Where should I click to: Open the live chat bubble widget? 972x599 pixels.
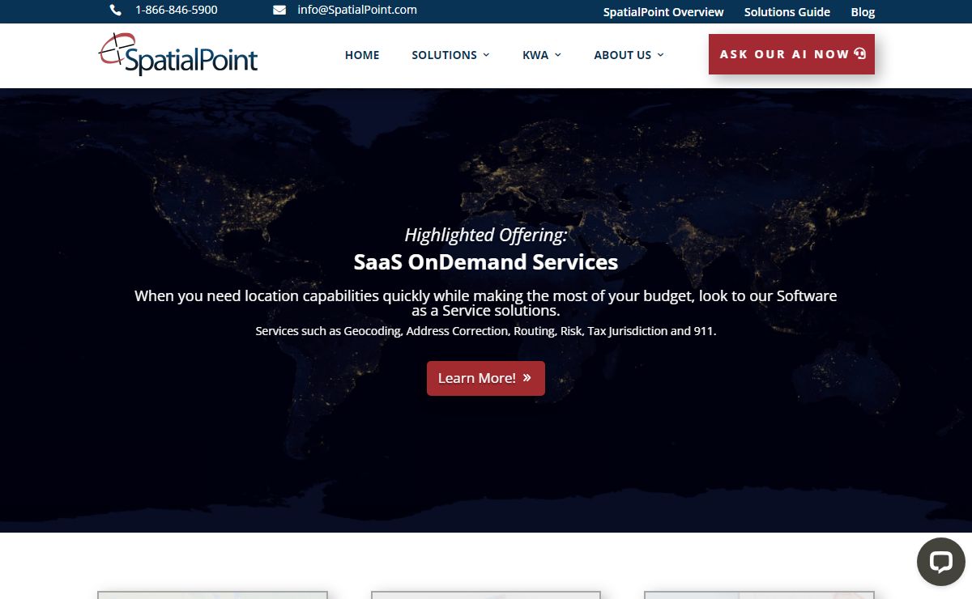(x=940, y=562)
